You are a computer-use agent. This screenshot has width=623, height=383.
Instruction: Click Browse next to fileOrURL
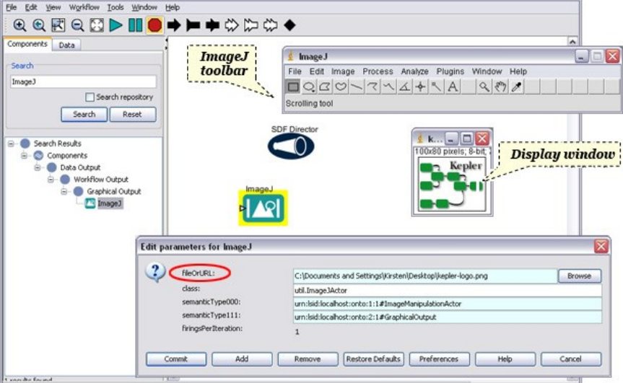579,276
